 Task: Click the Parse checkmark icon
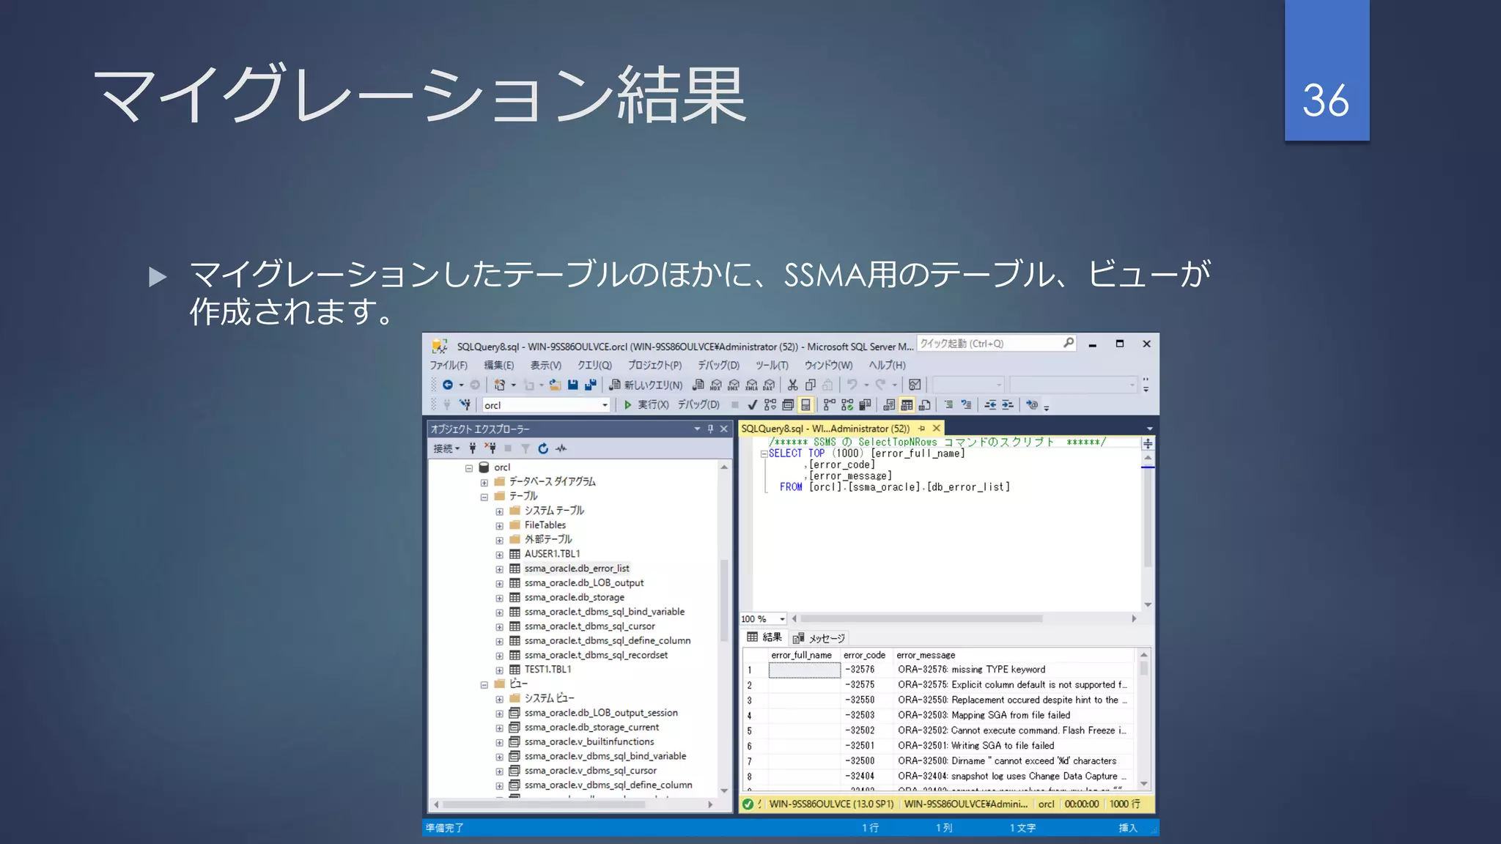[x=752, y=404]
